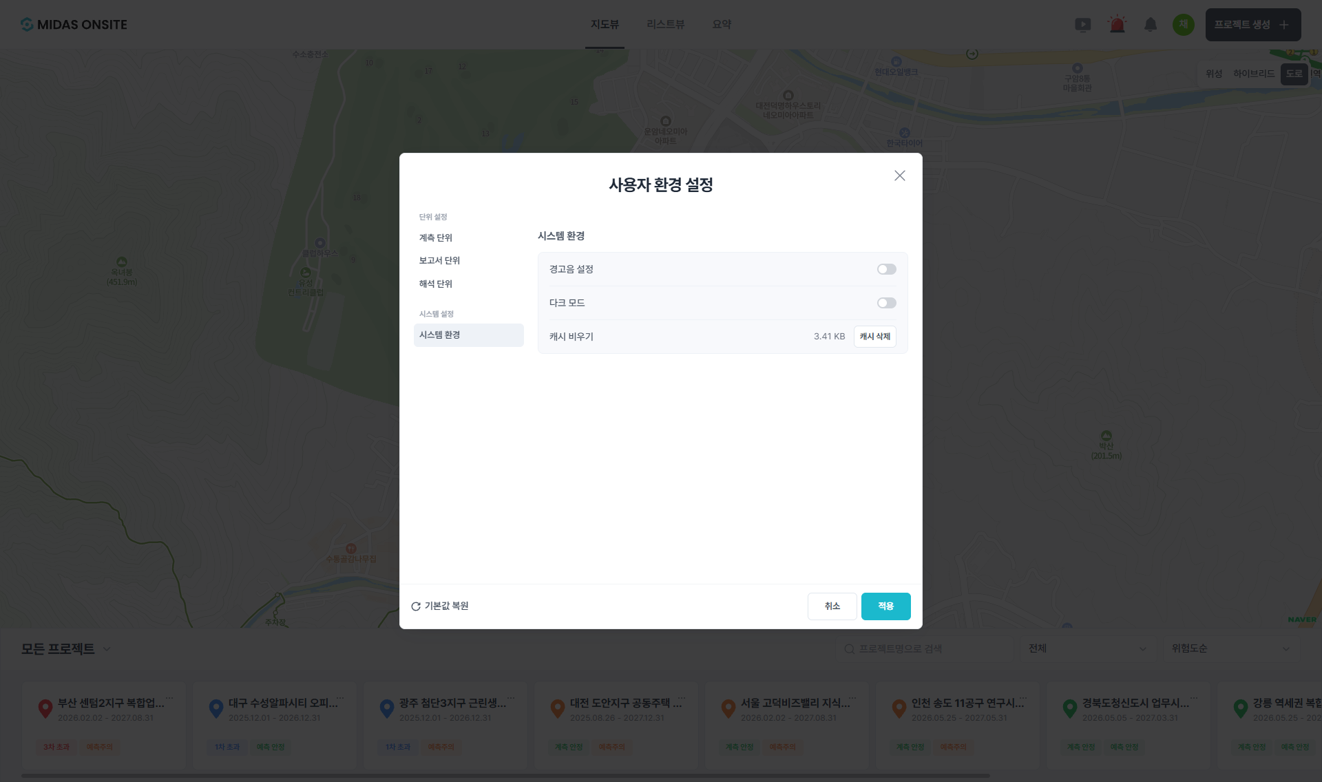
Task: Click the horizontal project list scrollbar
Action: (505, 776)
